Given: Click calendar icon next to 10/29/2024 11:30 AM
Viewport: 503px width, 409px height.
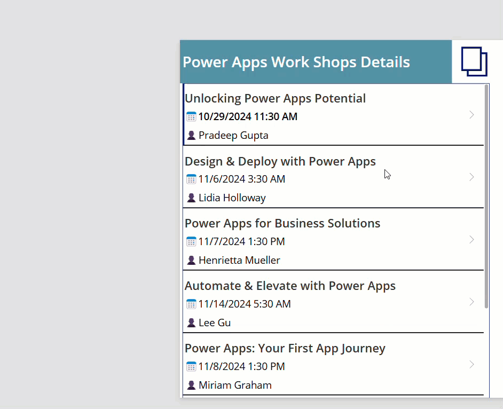Looking at the screenshot, I should 191,116.
